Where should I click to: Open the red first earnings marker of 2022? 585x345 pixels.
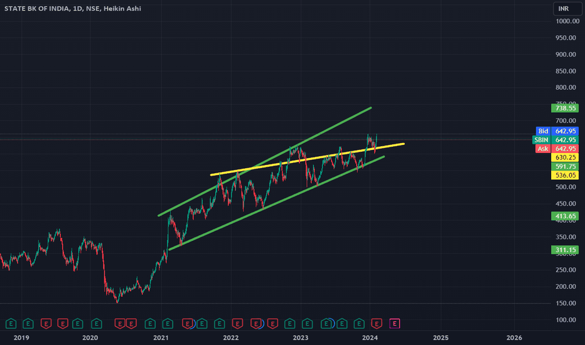coord(237,324)
